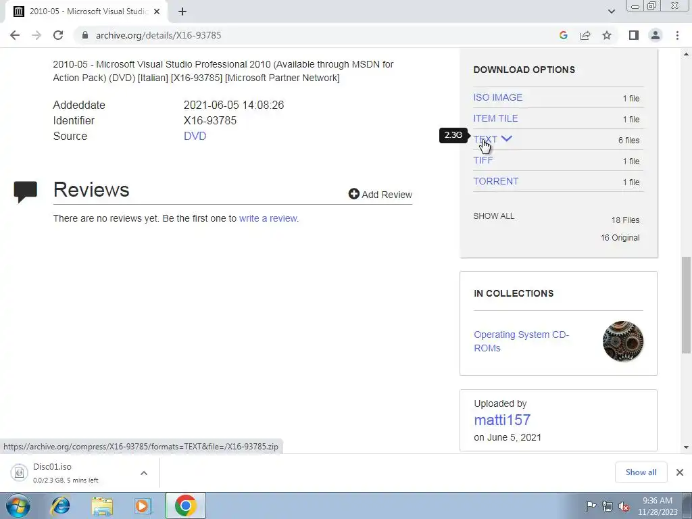Image resolution: width=692 pixels, height=519 pixels.
Task: Select the 2010-05 Microsoft Visual Studio tab
Action: coord(86,11)
